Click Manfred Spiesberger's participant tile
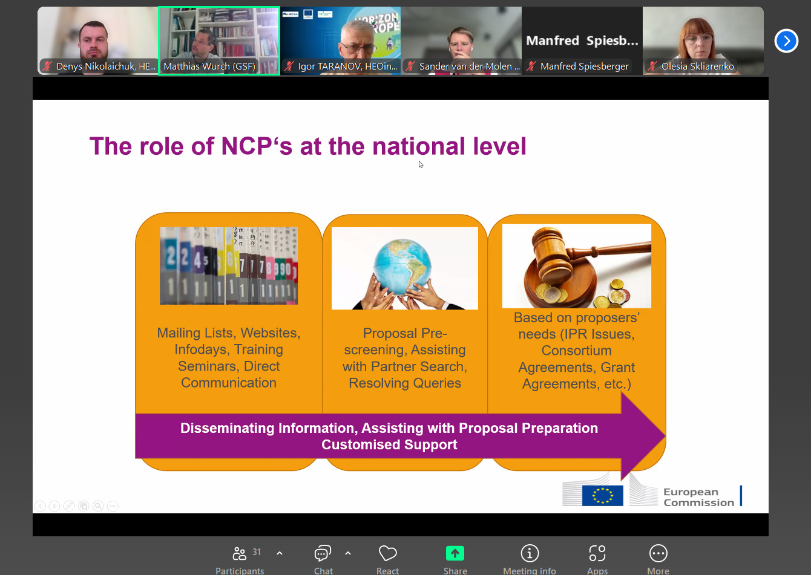Image resolution: width=811 pixels, height=575 pixels. tap(582, 41)
